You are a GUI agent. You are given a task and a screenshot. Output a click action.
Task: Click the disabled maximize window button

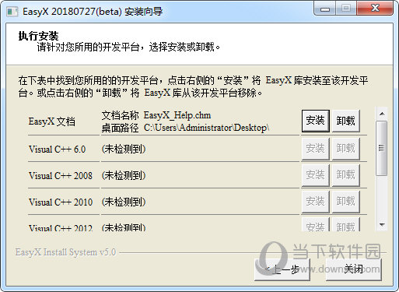(346, 9)
